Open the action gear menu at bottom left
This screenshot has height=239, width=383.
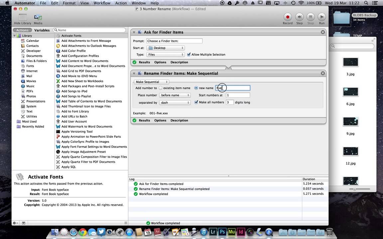pos(15,223)
